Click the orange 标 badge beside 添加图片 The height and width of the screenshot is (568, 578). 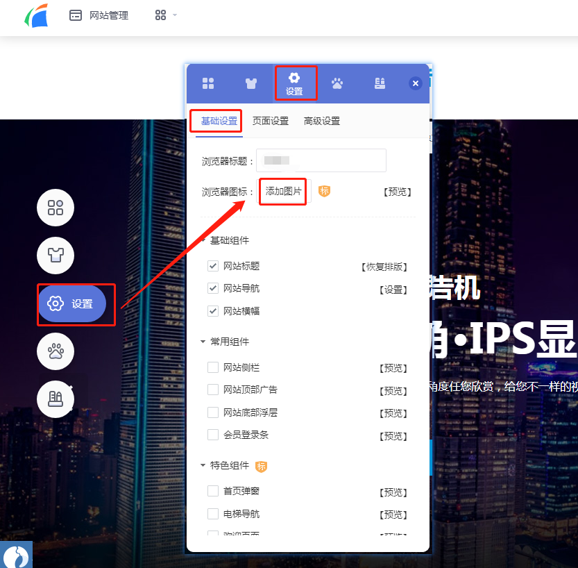tap(324, 191)
